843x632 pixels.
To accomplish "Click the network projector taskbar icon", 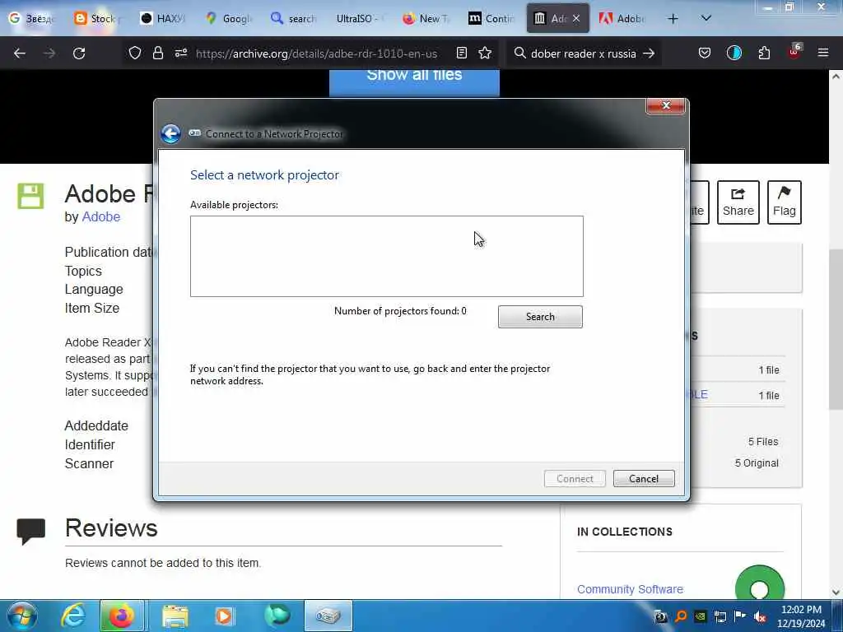I will (x=328, y=616).
